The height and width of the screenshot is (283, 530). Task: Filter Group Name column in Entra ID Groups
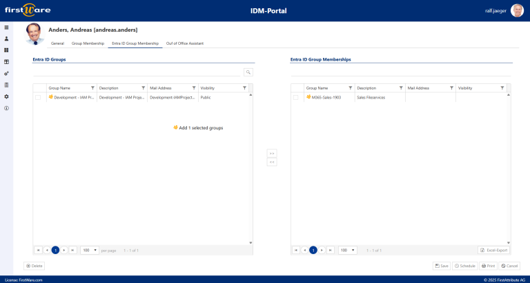click(92, 88)
